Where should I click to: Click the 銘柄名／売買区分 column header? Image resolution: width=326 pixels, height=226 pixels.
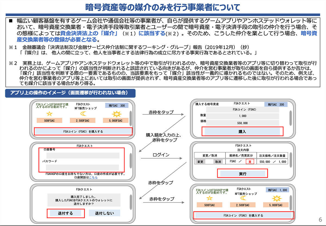pyautogui.click(x=241, y=156)
